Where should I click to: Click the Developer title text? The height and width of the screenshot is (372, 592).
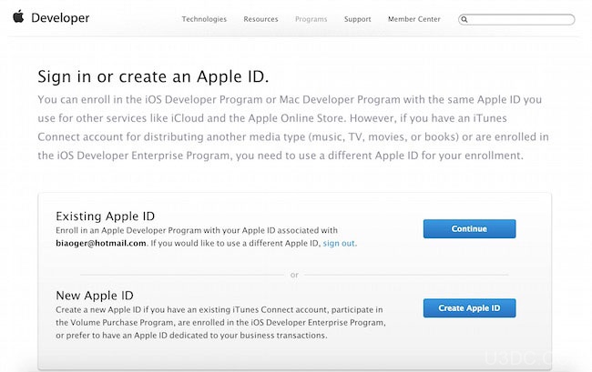(60, 17)
